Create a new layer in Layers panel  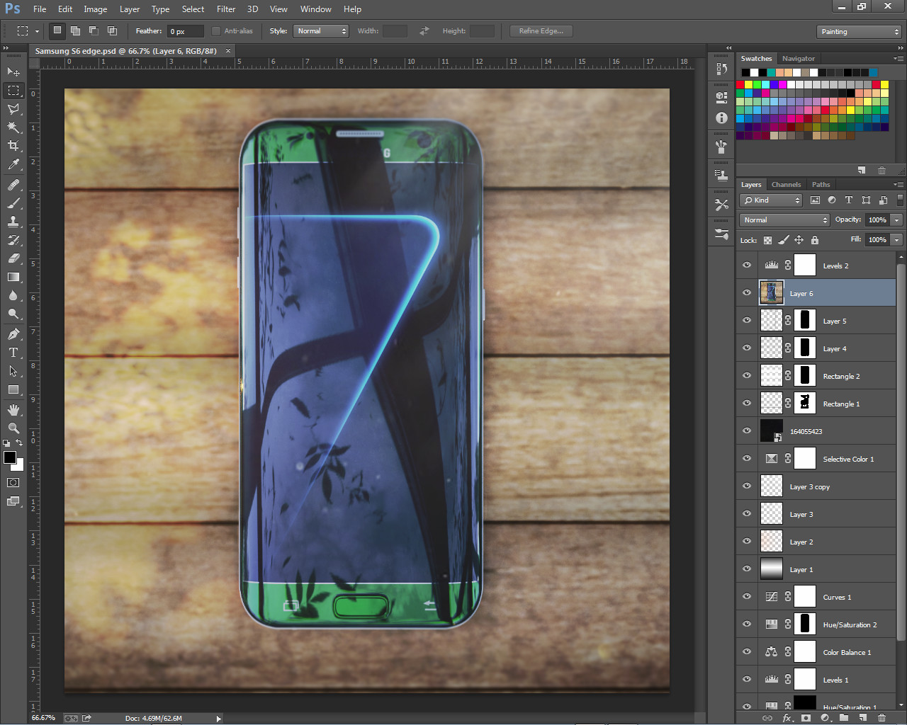[x=863, y=718]
